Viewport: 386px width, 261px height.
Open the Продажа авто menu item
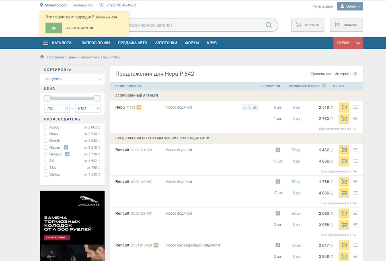pyautogui.click(x=132, y=43)
